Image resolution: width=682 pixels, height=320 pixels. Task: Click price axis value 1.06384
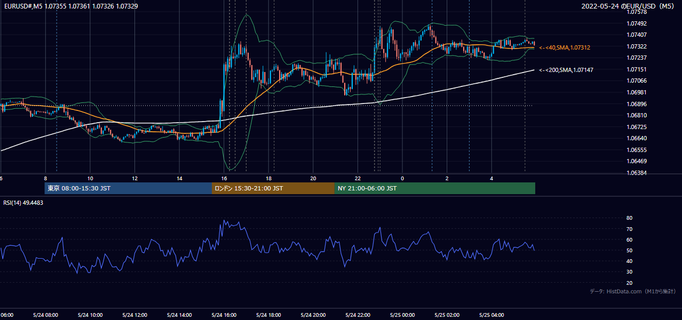(637, 173)
